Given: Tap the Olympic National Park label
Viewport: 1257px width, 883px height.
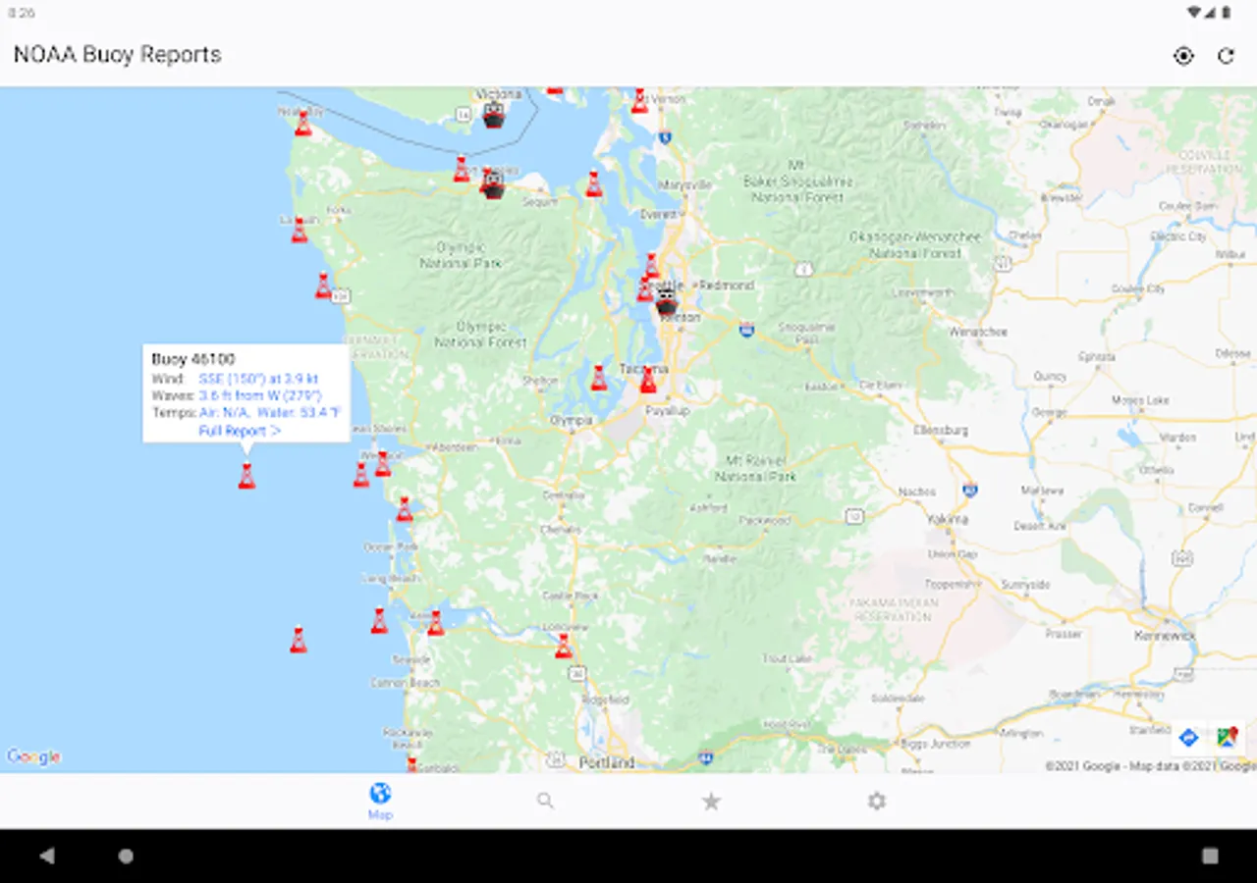Looking at the screenshot, I should [x=461, y=255].
